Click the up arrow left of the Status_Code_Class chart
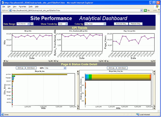 78,71
